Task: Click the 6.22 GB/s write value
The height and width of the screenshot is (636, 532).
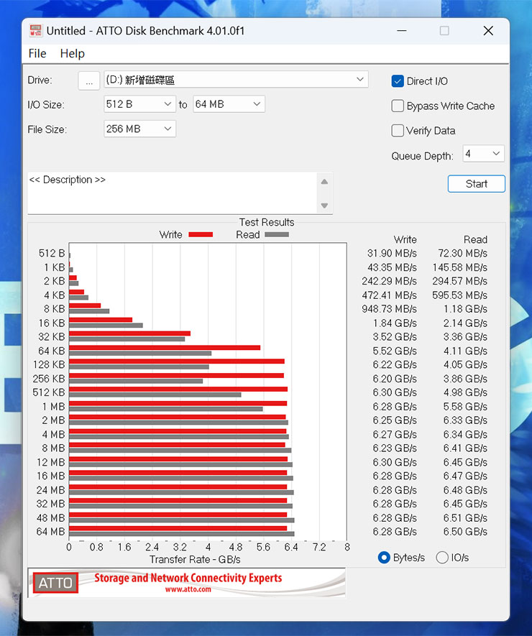Action: [x=395, y=364]
